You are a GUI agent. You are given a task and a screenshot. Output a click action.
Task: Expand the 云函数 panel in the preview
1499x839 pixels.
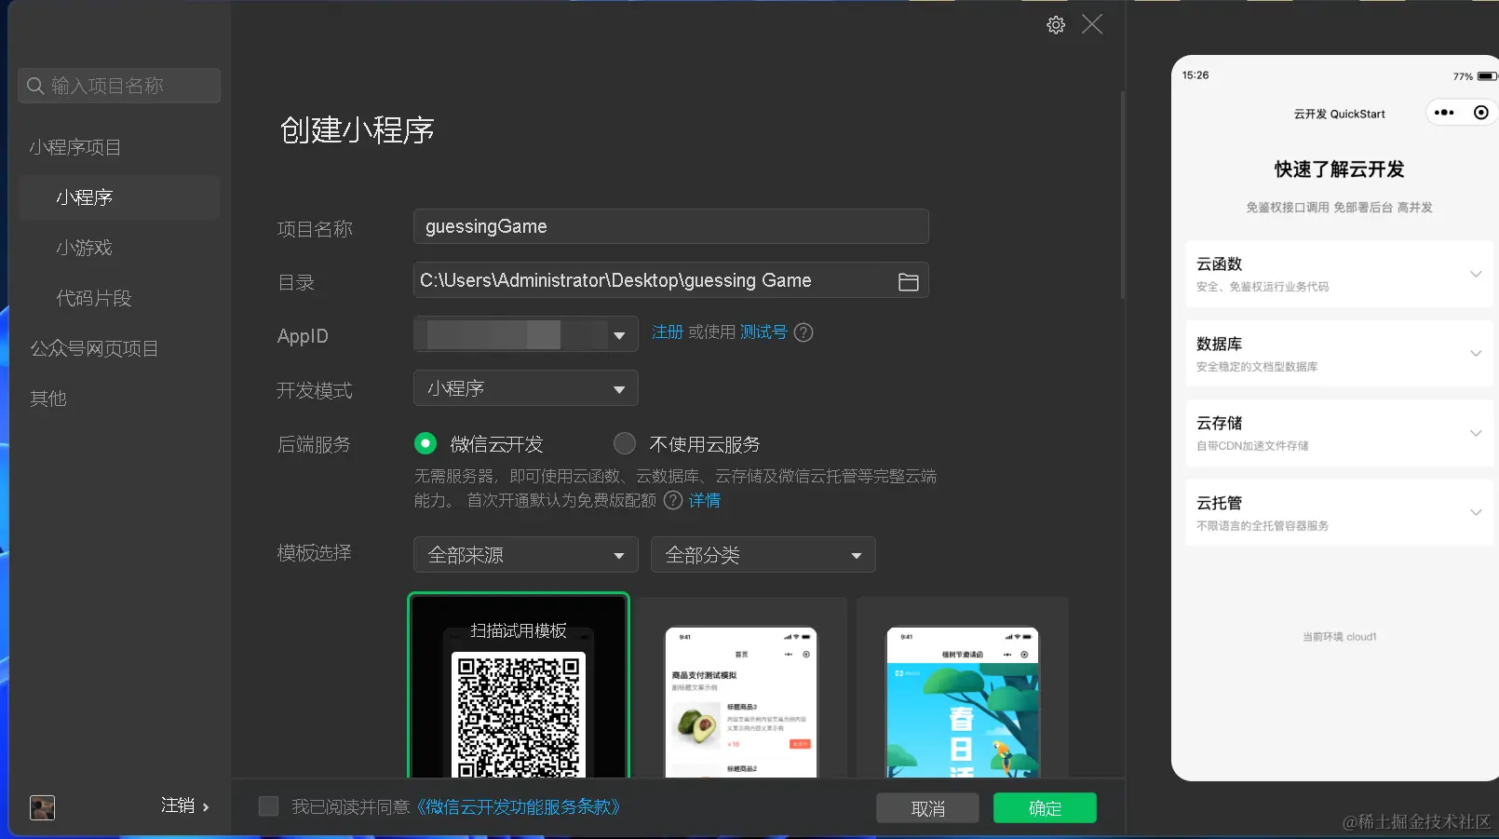coord(1475,274)
